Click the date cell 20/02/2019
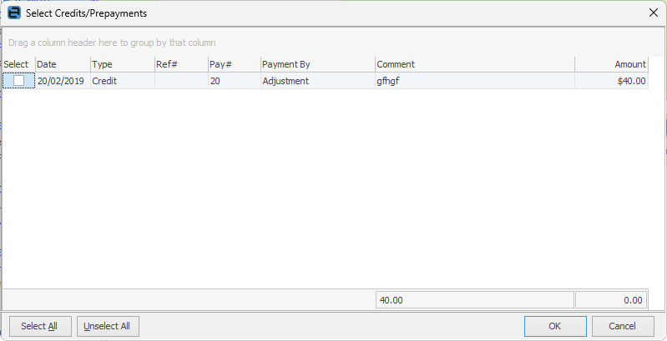The height and width of the screenshot is (341, 667). coord(63,81)
